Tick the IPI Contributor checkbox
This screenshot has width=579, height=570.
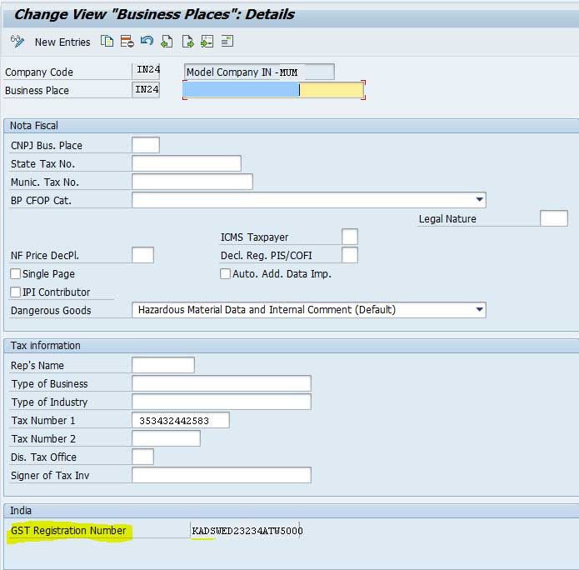coord(16,292)
